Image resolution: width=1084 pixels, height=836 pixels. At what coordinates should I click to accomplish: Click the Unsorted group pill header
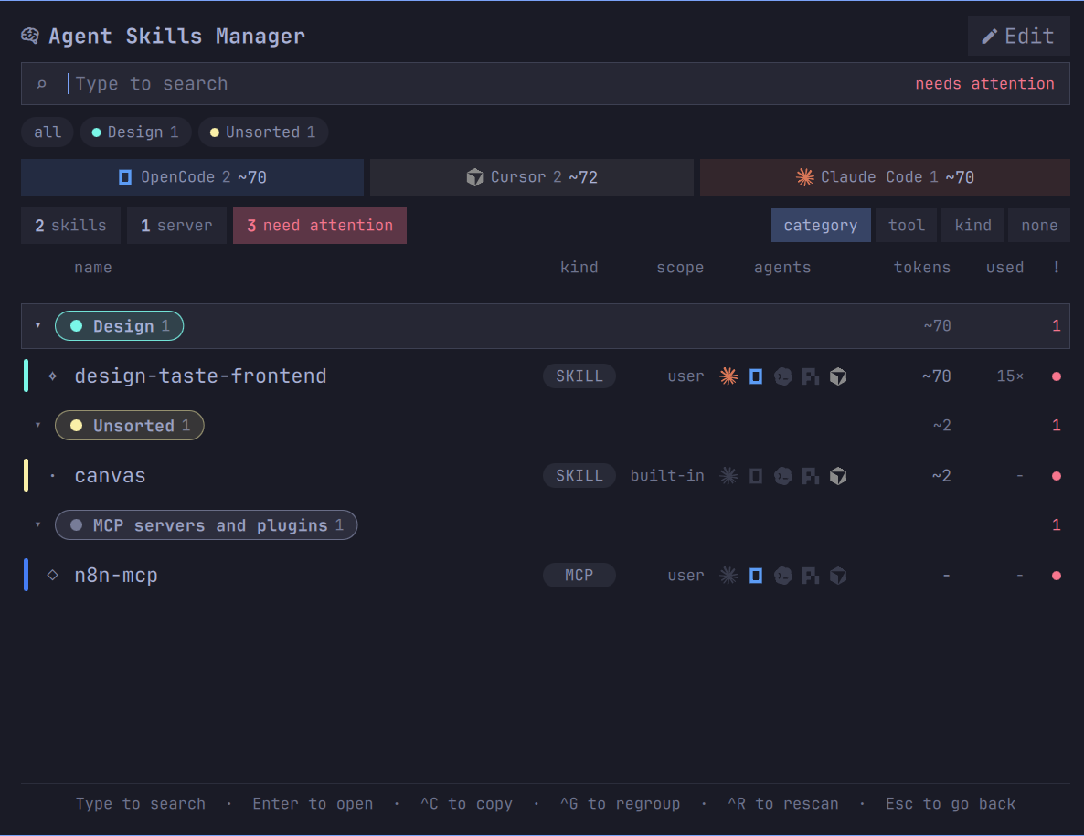[129, 426]
